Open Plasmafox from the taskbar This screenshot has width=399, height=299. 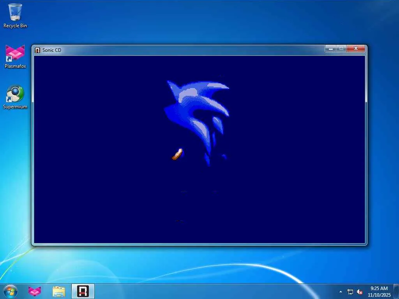coord(35,291)
